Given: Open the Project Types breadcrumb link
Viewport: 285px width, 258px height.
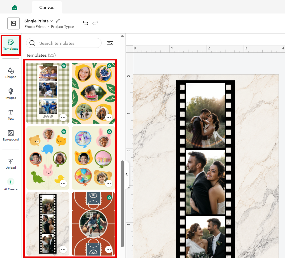Looking at the screenshot, I should point(63,27).
